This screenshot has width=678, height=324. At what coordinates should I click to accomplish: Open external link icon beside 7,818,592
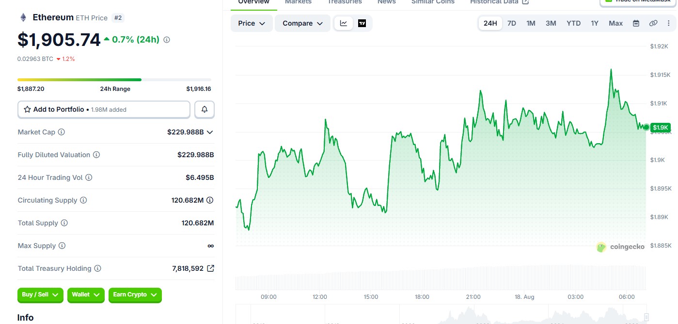pos(210,268)
